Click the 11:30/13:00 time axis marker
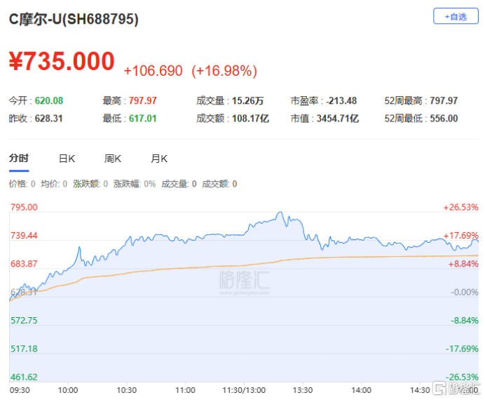Image resolution: width=485 pixels, height=400 pixels. point(244,389)
